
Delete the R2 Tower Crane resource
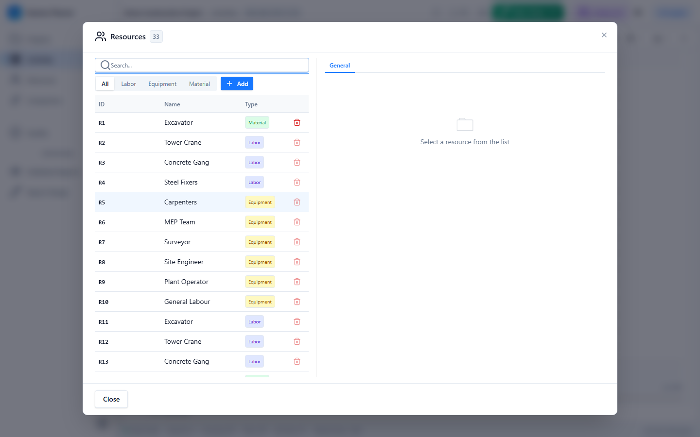(x=297, y=142)
